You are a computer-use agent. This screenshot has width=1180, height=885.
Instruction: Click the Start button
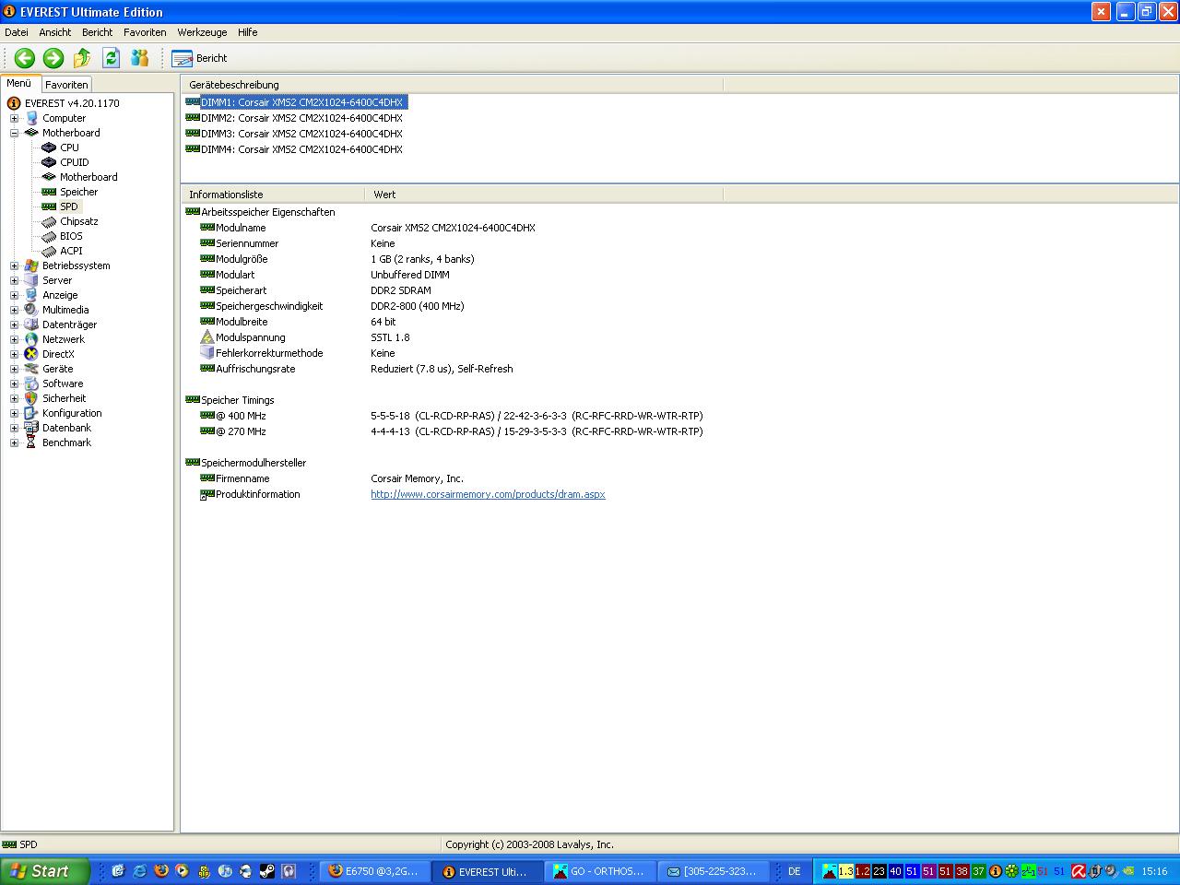coord(45,871)
